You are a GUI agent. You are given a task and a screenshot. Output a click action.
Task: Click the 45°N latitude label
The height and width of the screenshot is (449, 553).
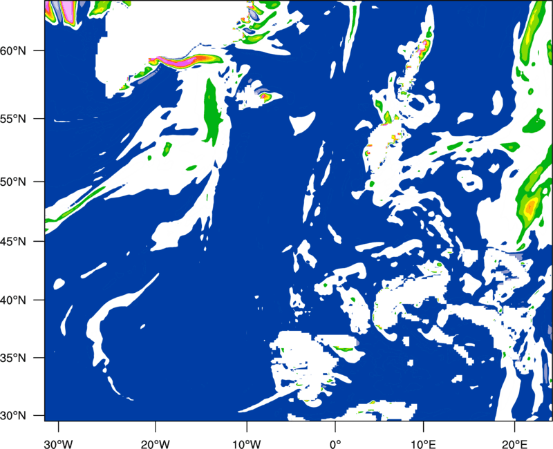(x=13, y=241)
